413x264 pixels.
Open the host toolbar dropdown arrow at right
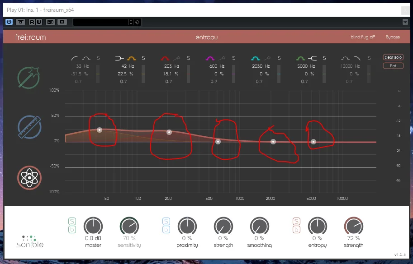tap(405, 22)
